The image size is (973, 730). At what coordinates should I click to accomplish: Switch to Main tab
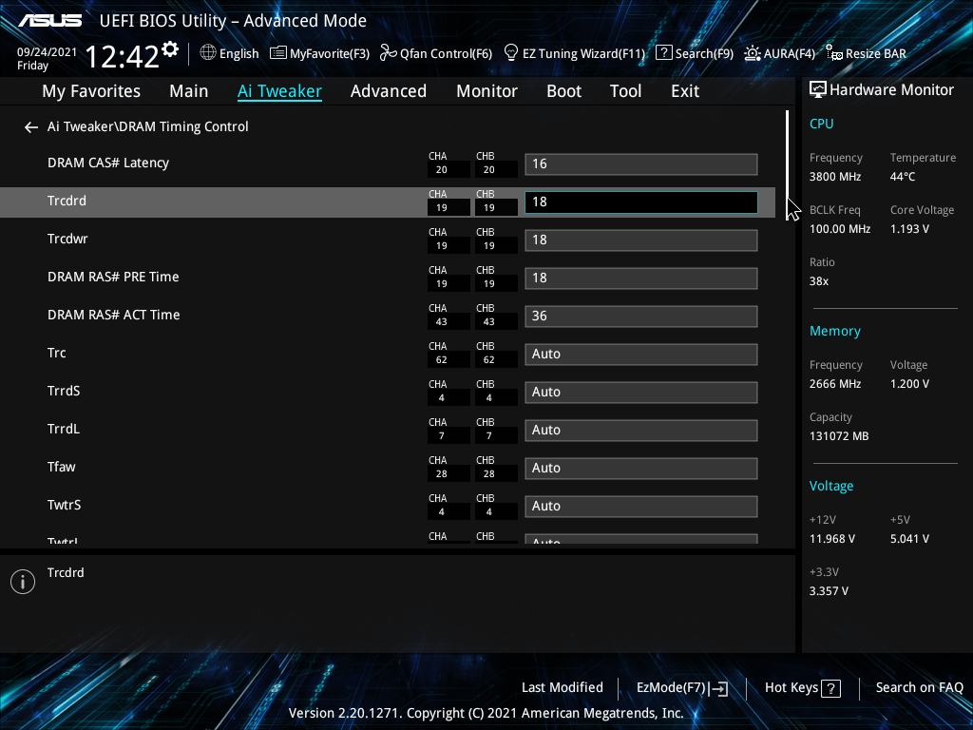189,91
